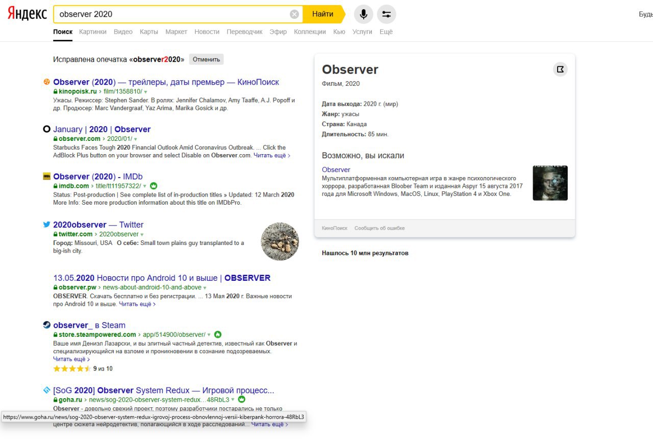This screenshot has height=440, width=653.
Task: Click Сообщить об ошибке in the card footer
Action: pyautogui.click(x=380, y=228)
